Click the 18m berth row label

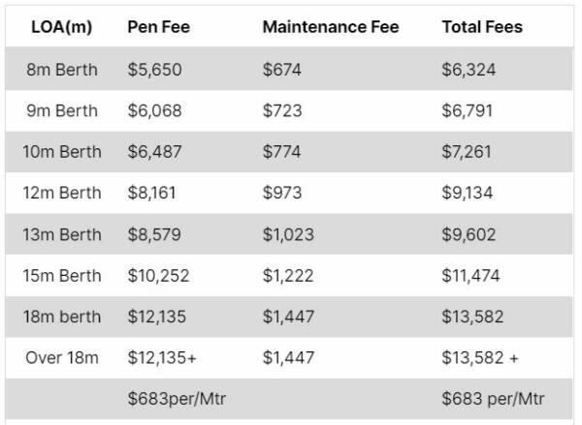[x=62, y=317]
